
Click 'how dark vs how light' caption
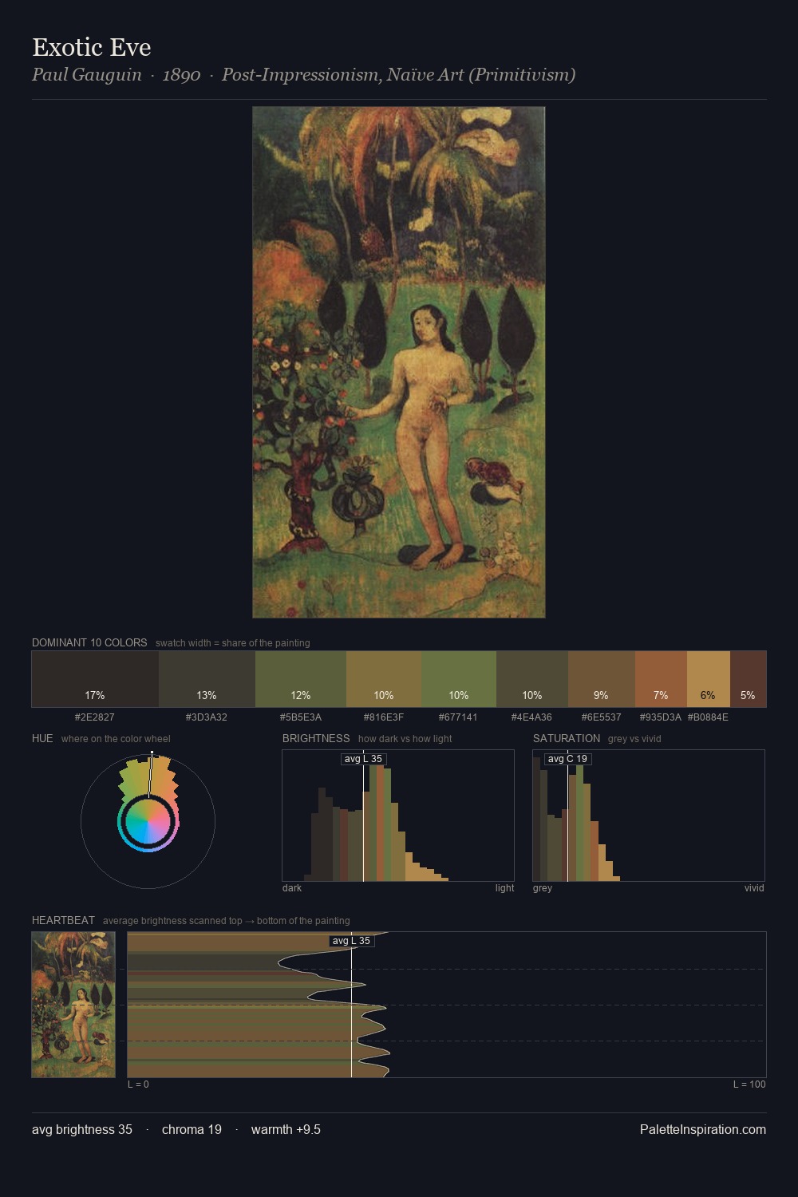coord(405,739)
